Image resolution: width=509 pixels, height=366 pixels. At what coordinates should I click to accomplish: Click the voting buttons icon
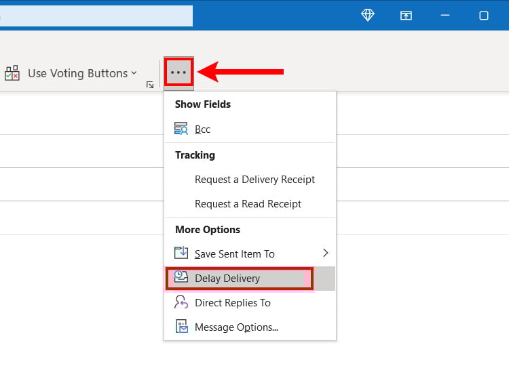(12, 73)
